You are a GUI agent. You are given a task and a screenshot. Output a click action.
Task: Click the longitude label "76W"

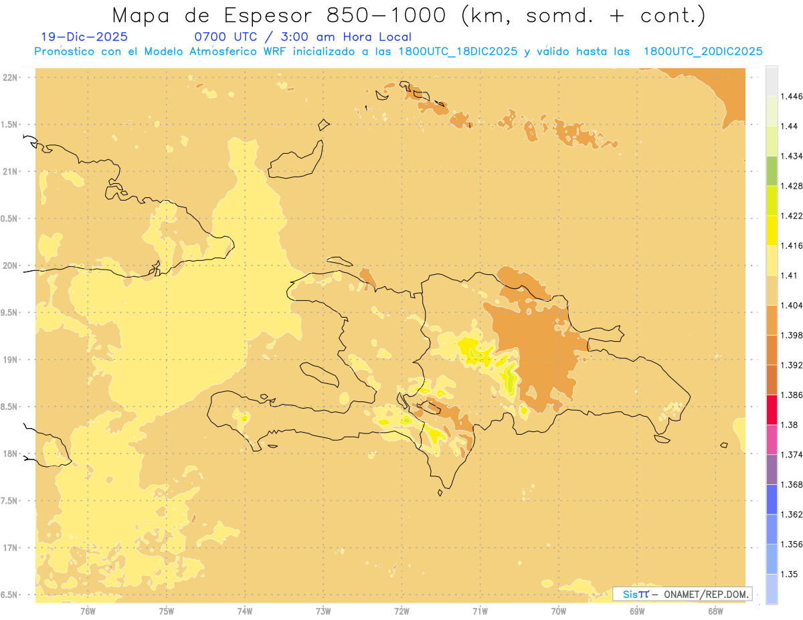pyautogui.click(x=88, y=611)
